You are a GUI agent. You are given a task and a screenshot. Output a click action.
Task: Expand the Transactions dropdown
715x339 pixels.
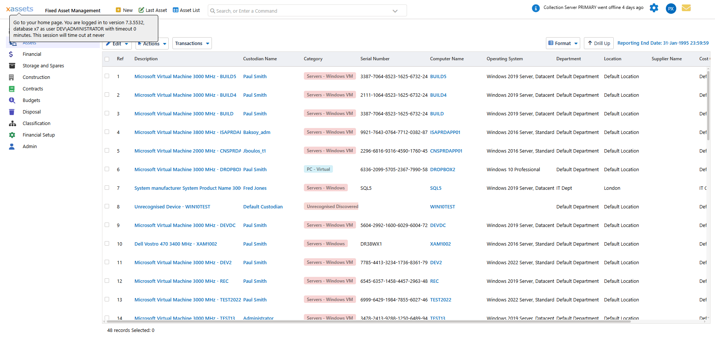tap(192, 44)
